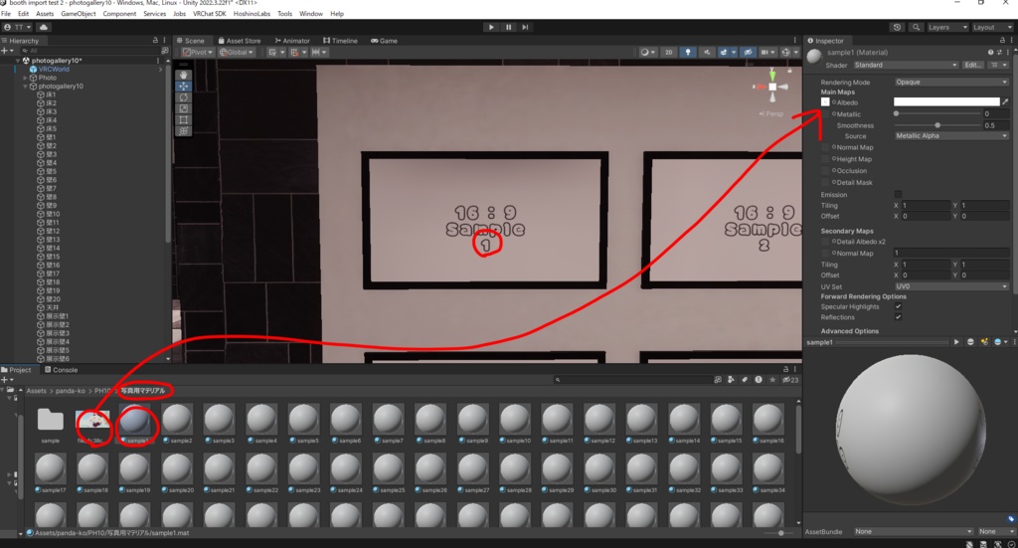The width and height of the screenshot is (1018, 548).
Task: Select the Transform tool in scene toolbar
Action: (184, 130)
